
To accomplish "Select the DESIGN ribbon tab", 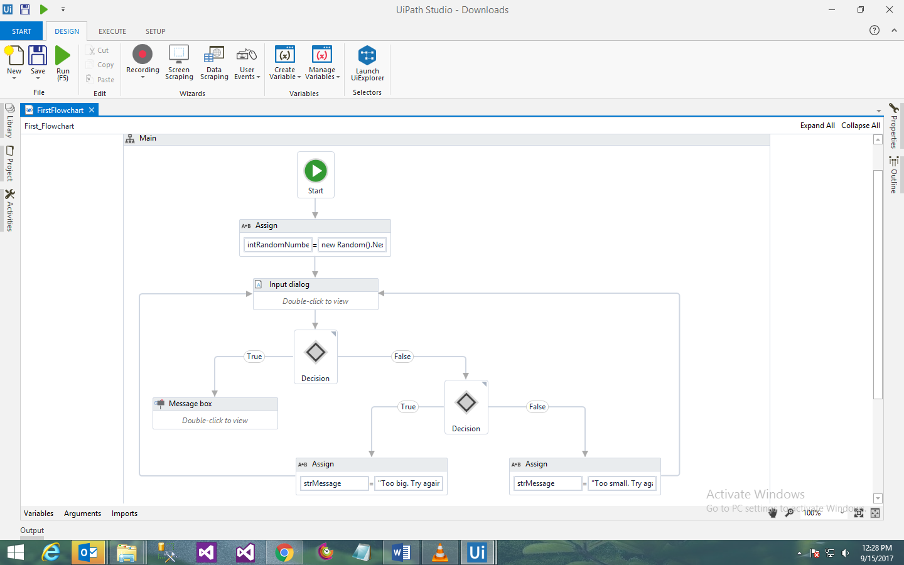I will click(x=67, y=31).
